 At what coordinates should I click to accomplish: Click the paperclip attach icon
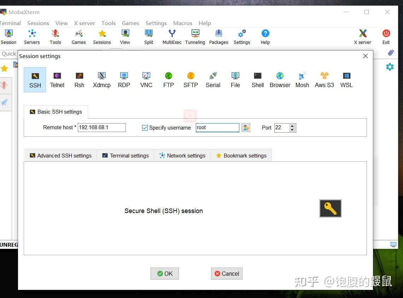tap(391, 53)
